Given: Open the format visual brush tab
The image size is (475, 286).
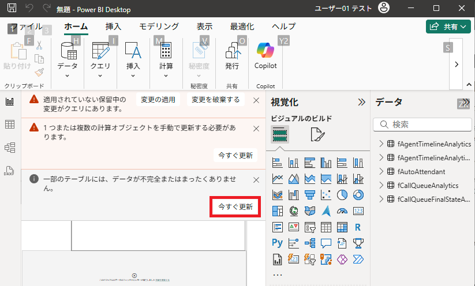Looking at the screenshot, I should [317, 134].
